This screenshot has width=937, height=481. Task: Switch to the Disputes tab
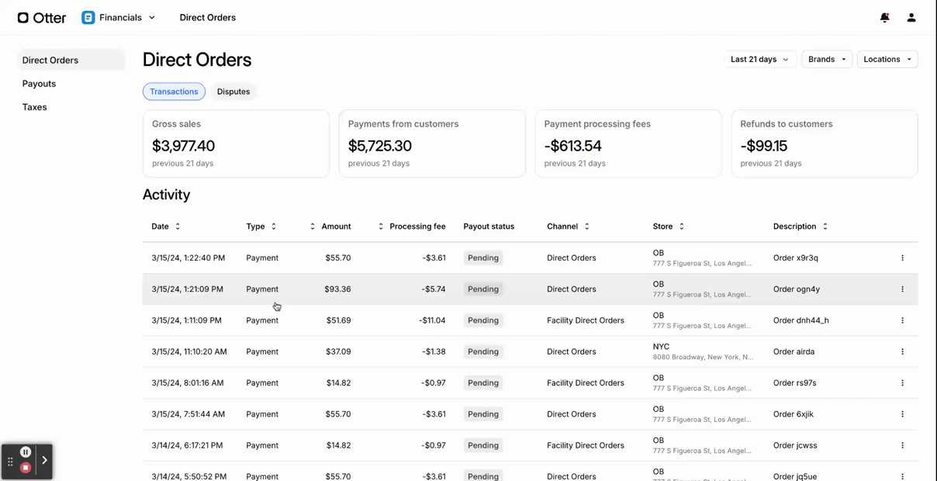click(233, 91)
